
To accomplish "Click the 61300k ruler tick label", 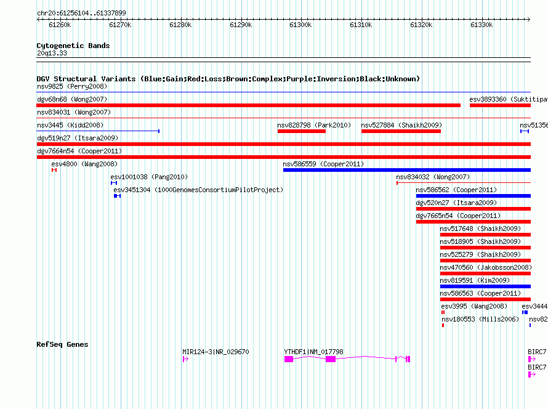I will pyautogui.click(x=300, y=25).
